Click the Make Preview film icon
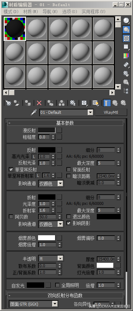The image size is (133, 311). click(126, 65)
